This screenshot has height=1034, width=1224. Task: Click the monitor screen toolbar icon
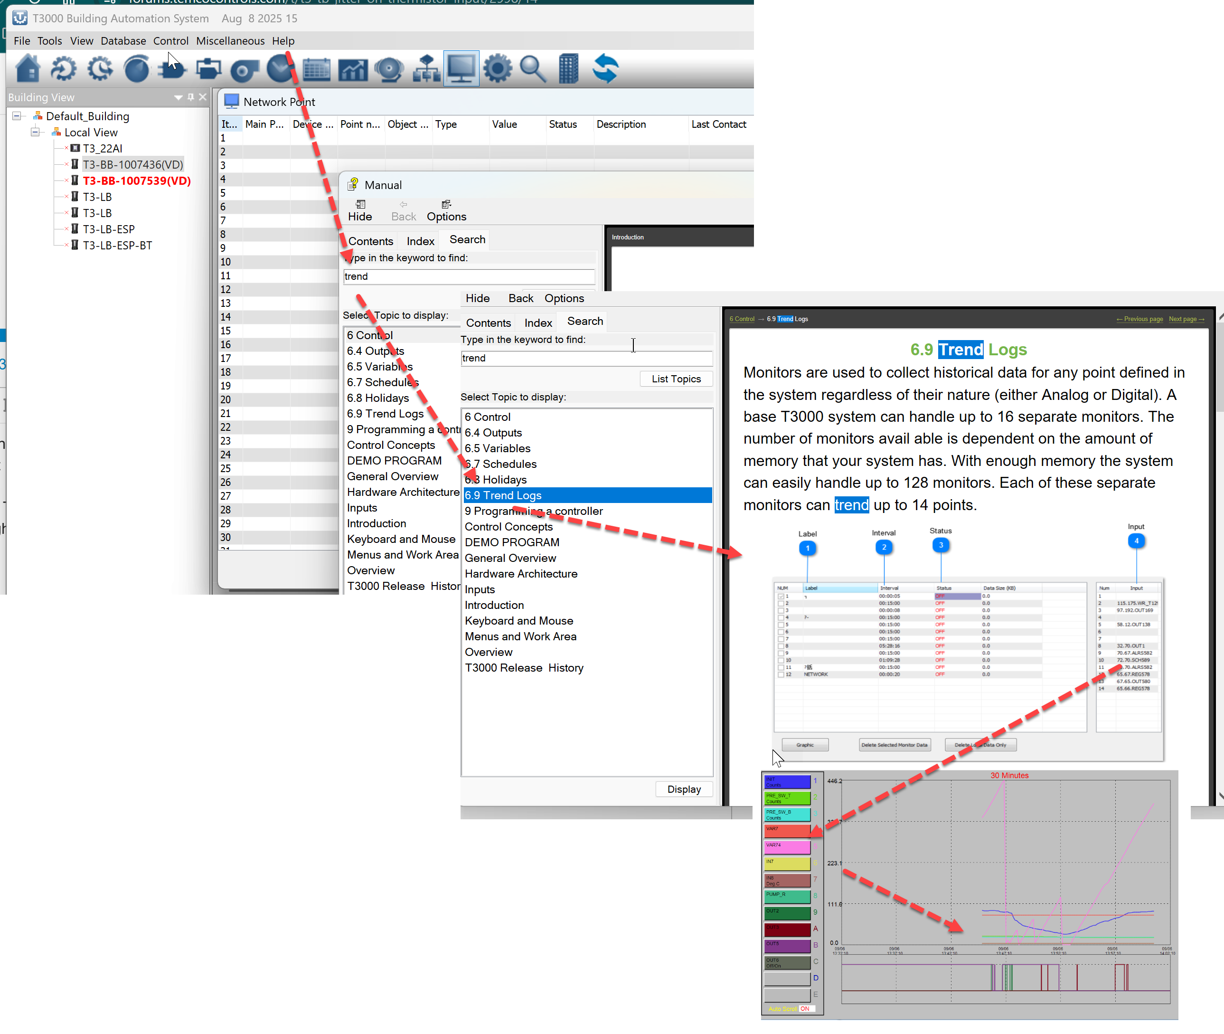click(461, 69)
